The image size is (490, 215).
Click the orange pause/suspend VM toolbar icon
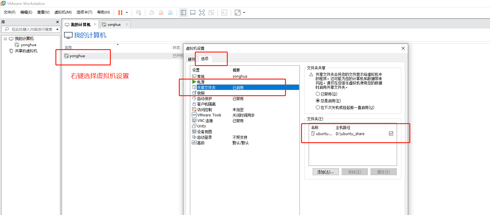[120, 13]
